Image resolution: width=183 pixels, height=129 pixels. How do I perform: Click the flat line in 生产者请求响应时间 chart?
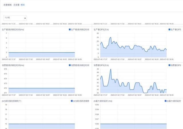41,53
